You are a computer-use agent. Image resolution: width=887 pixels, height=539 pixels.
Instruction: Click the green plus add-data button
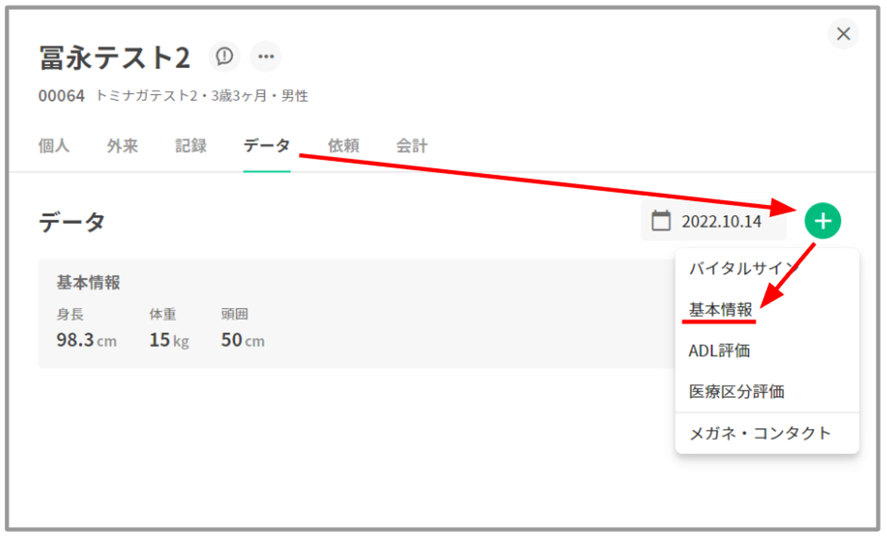coord(822,221)
